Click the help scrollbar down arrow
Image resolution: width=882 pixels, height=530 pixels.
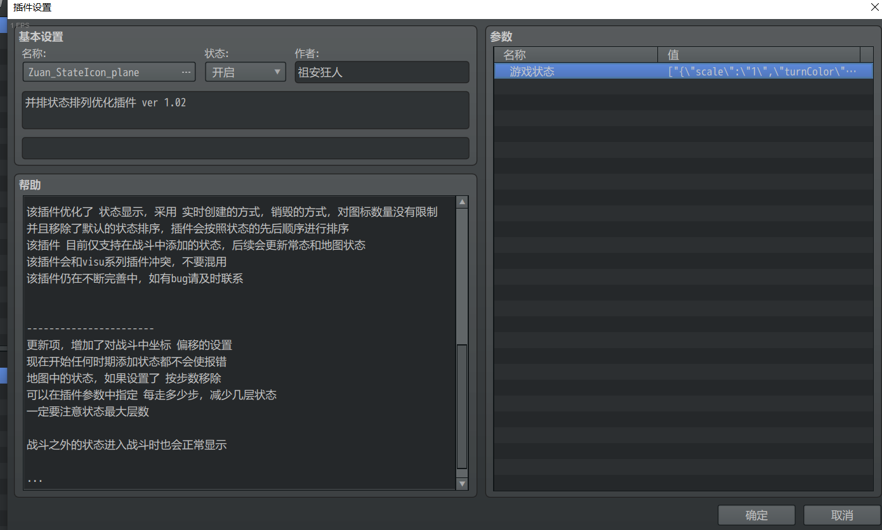coord(462,484)
